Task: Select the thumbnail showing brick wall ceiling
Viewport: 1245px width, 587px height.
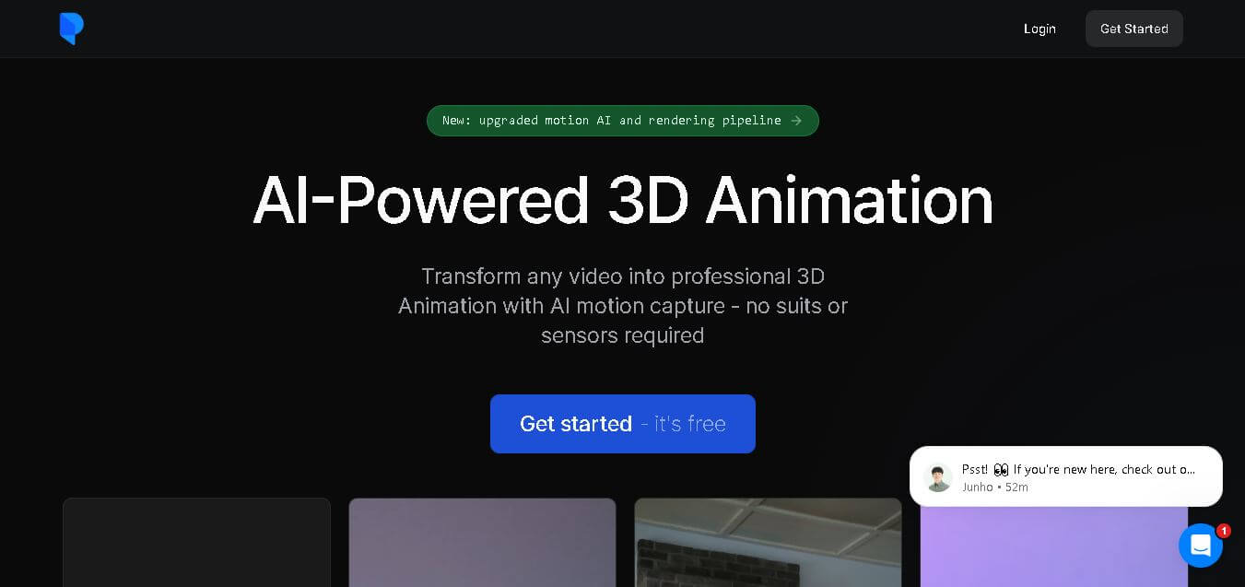Action: point(768,543)
